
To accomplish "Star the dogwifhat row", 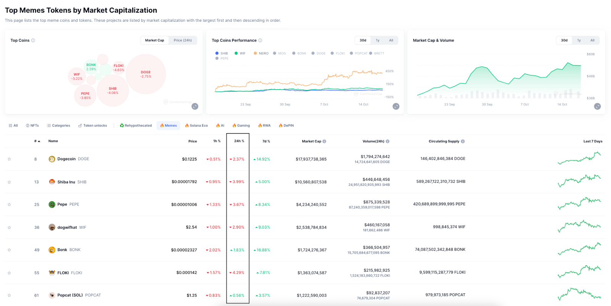I will coord(9,227).
